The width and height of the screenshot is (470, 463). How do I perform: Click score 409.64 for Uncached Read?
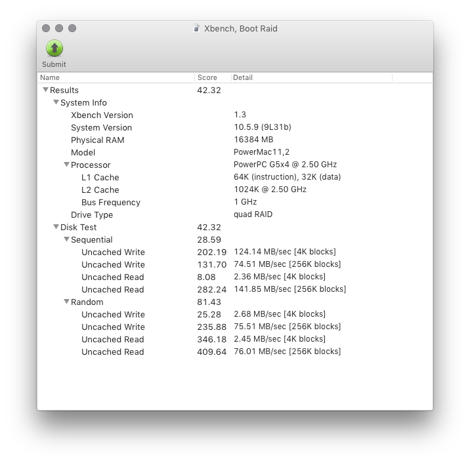pos(211,352)
